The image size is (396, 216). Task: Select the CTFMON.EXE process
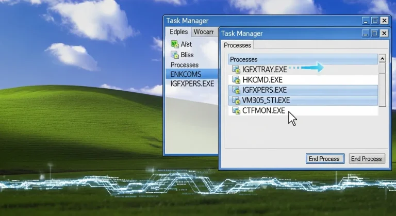(x=303, y=111)
